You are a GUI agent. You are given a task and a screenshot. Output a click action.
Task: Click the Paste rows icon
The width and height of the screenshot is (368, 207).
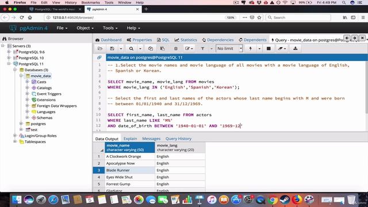click(162, 48)
